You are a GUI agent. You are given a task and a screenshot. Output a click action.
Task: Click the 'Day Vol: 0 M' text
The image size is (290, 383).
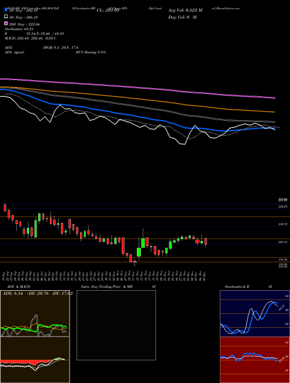tap(182, 17)
